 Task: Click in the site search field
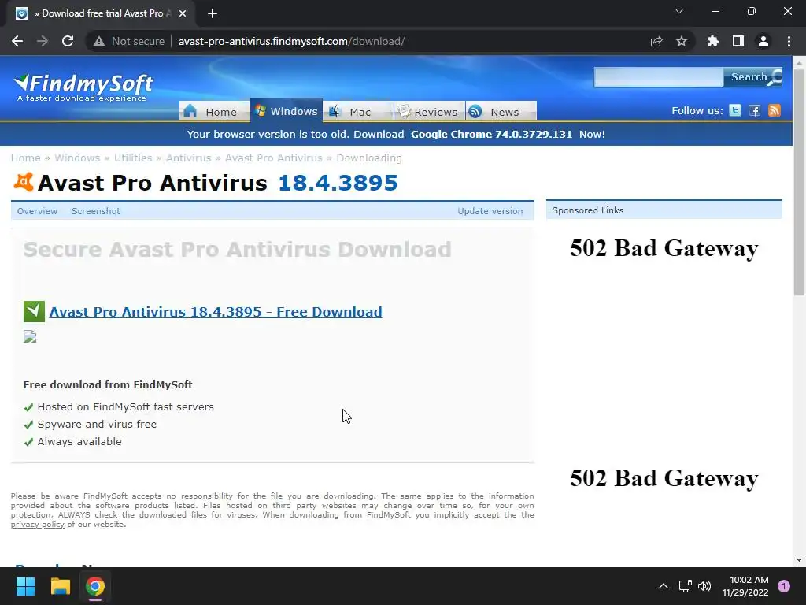pyautogui.click(x=659, y=77)
